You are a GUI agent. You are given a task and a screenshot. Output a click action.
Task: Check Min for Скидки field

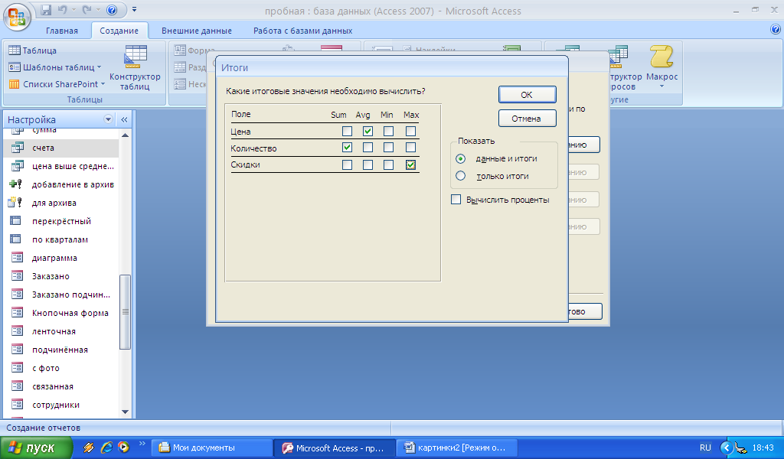[388, 164]
